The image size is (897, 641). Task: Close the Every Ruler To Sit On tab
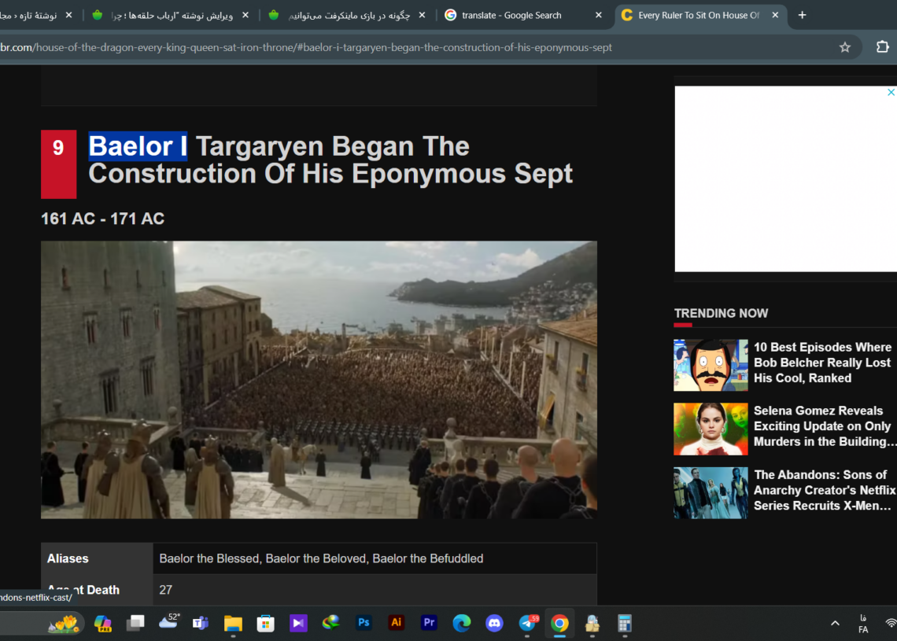[x=775, y=16]
